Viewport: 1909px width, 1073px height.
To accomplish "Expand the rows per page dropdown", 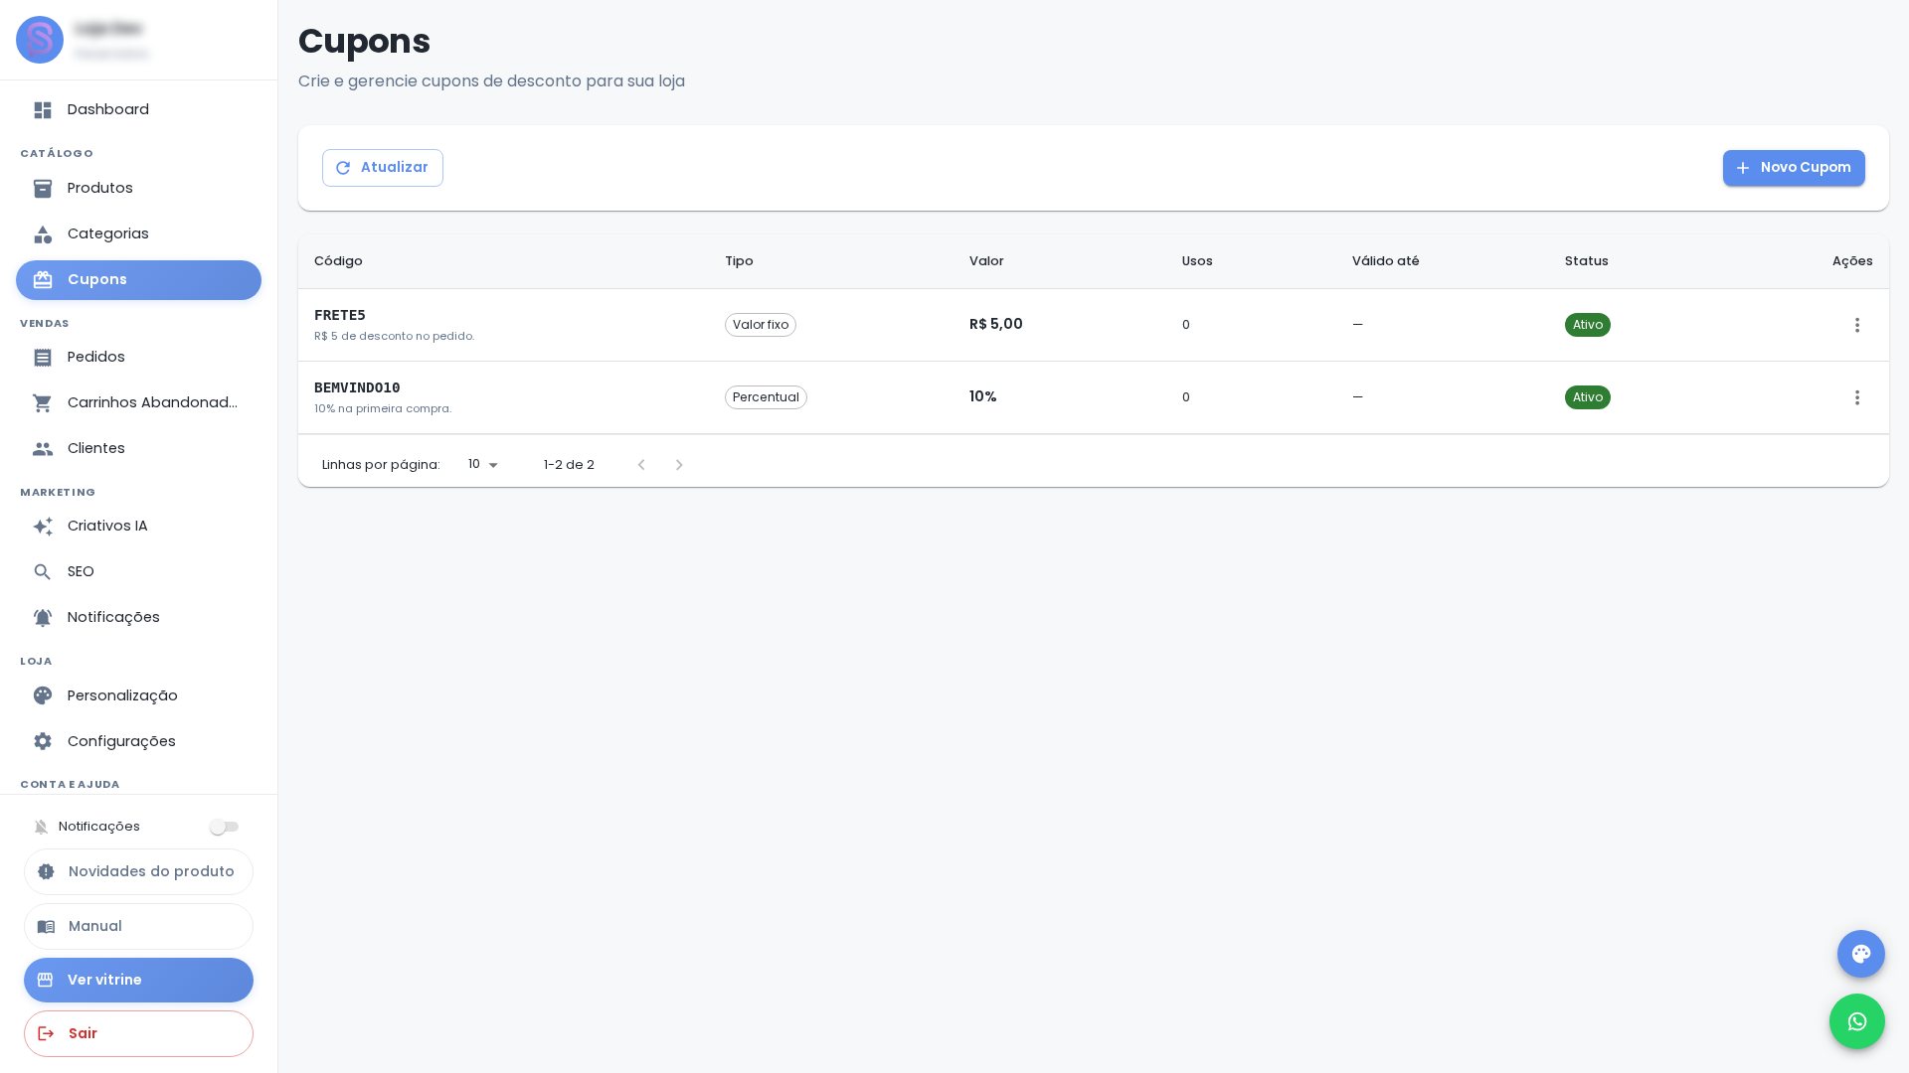I will [483, 465].
